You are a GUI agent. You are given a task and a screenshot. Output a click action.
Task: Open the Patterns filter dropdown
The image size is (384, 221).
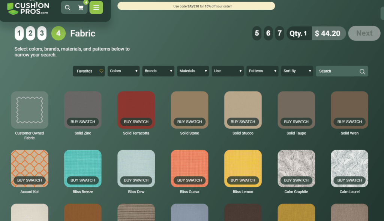[262, 71]
